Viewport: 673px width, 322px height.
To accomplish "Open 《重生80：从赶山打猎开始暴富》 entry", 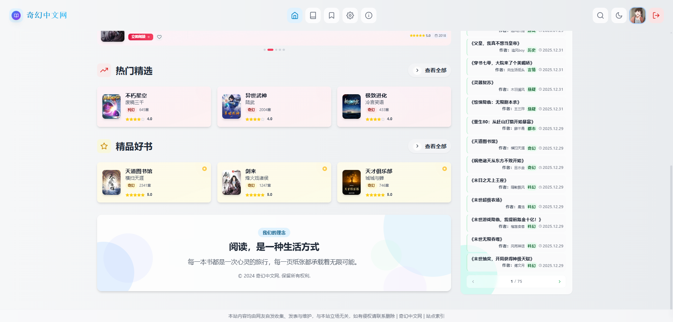I will tap(502, 122).
